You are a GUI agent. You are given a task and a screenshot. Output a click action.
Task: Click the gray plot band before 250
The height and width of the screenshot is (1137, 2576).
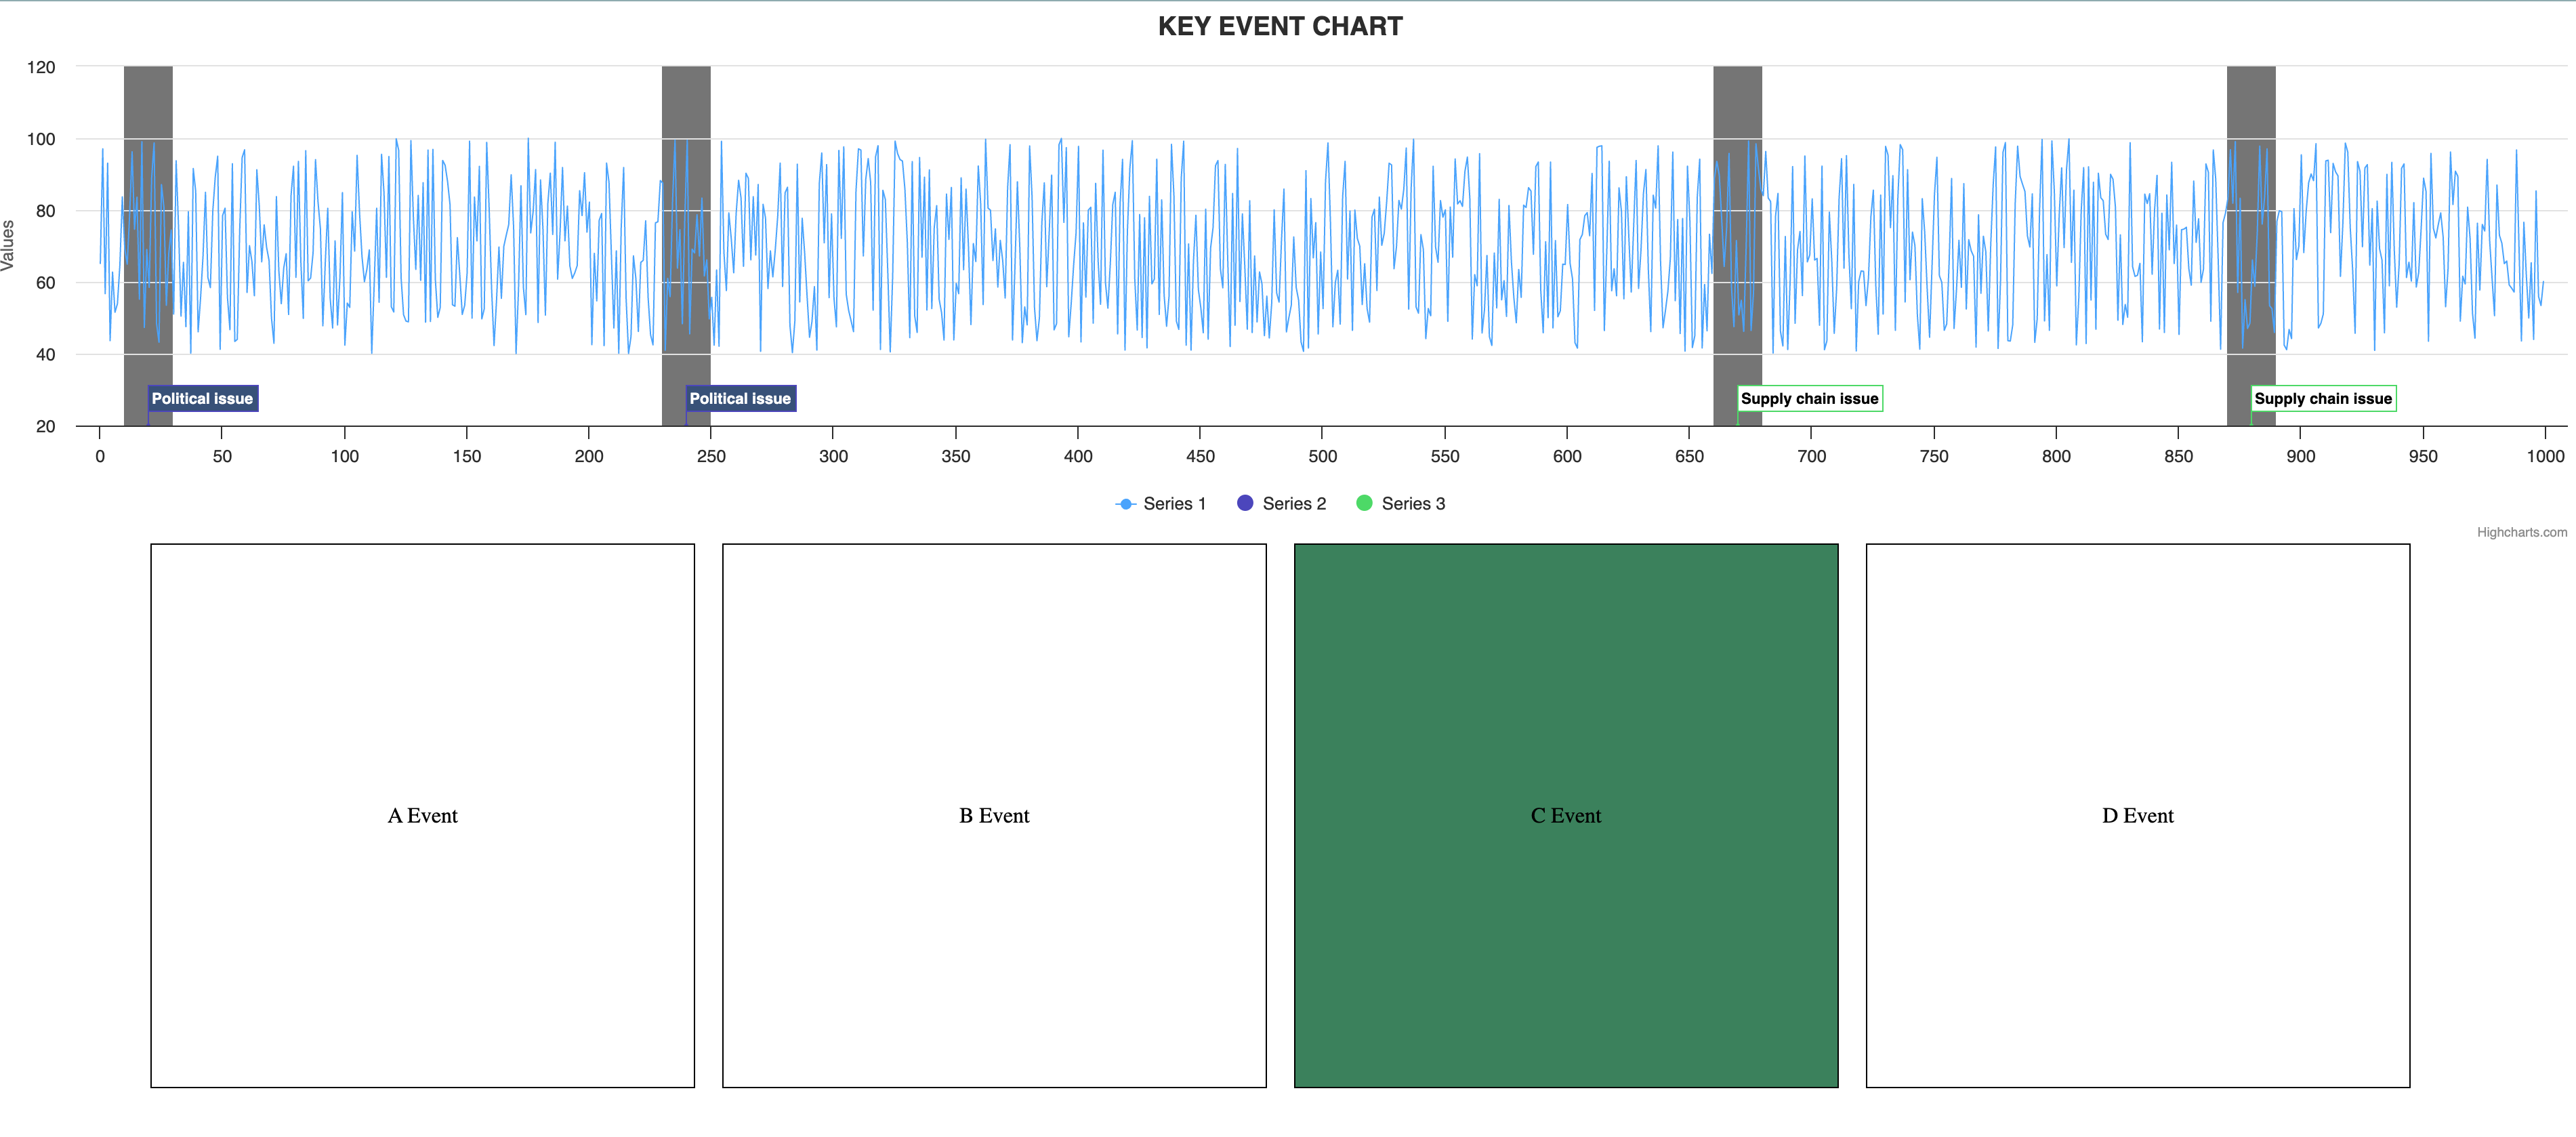tap(686, 100)
